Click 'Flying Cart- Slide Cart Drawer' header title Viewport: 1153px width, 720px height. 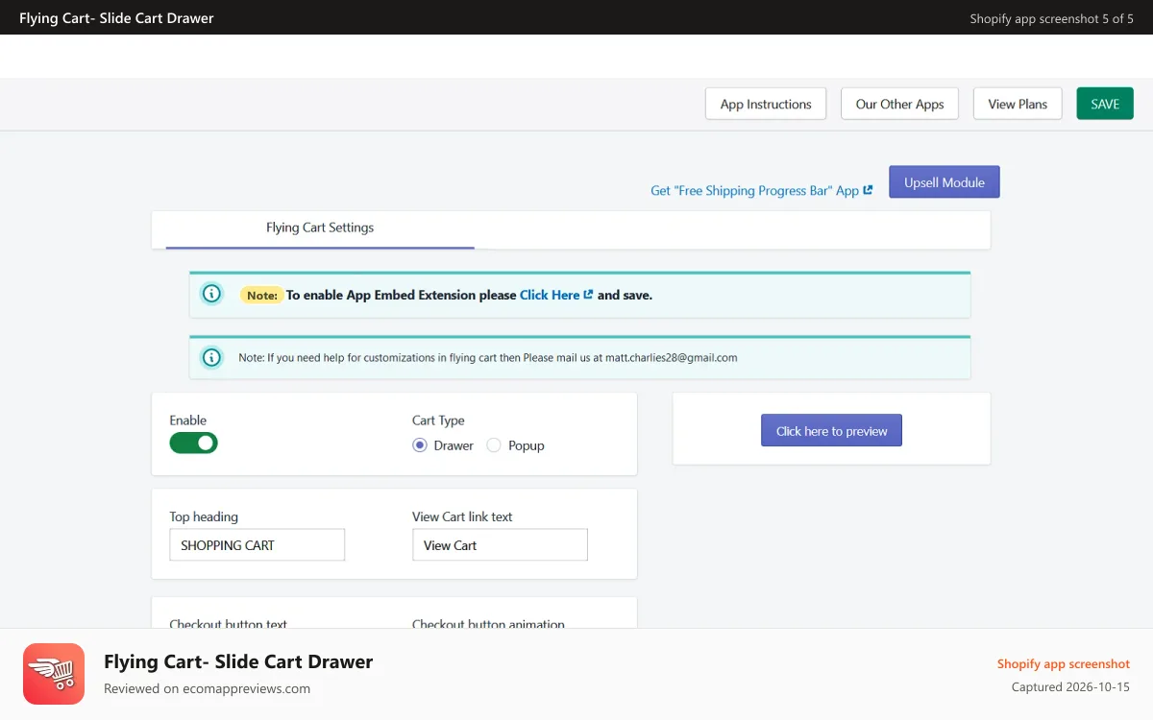(x=116, y=18)
